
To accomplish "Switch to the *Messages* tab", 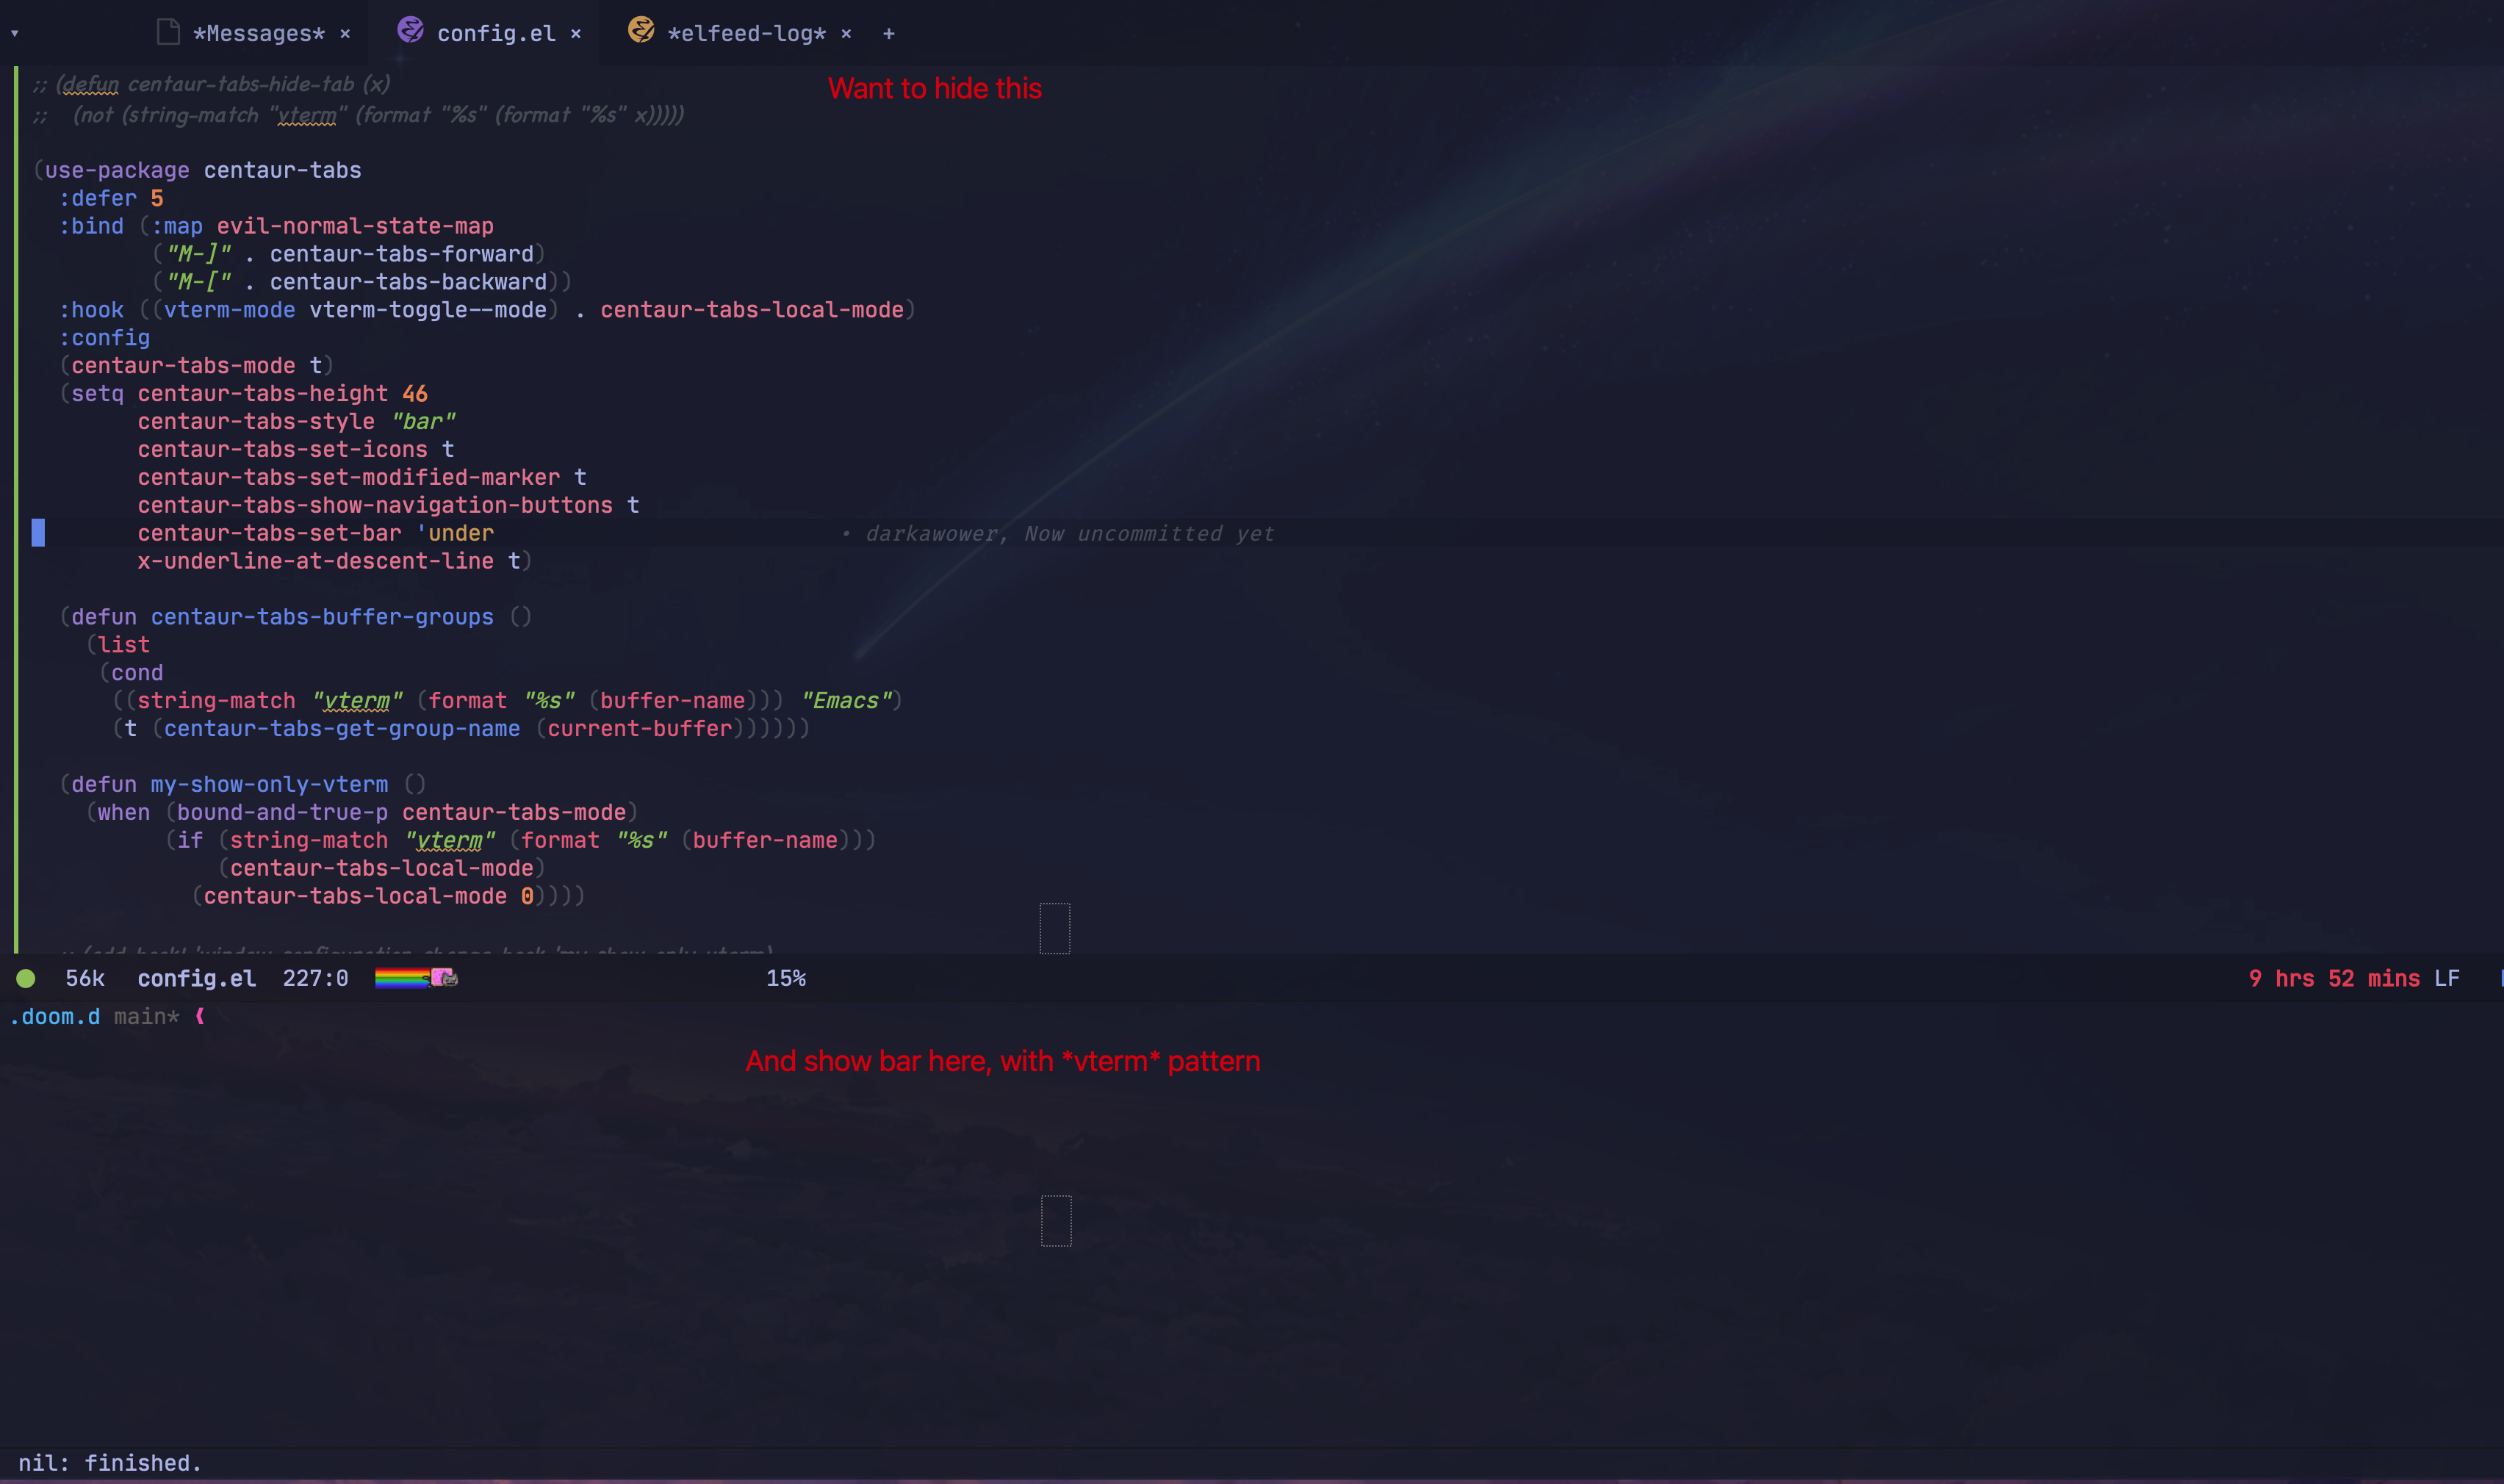I will click(x=258, y=33).
